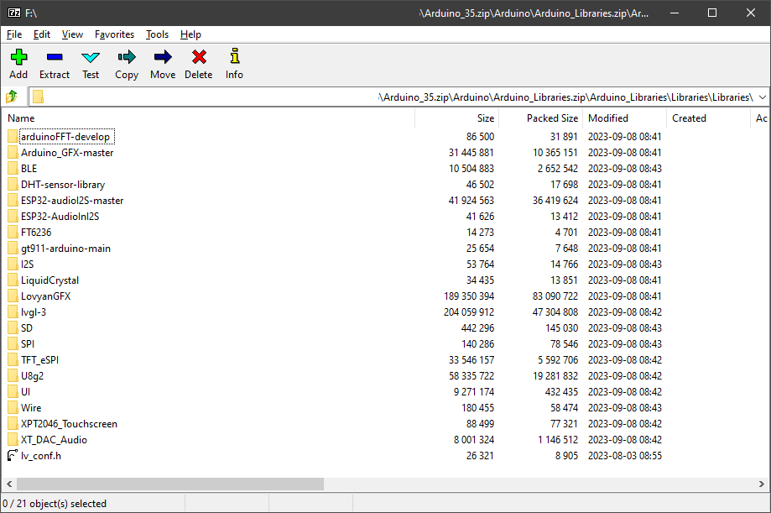The width and height of the screenshot is (771, 513).
Task: Open the Help menu
Action: (190, 34)
